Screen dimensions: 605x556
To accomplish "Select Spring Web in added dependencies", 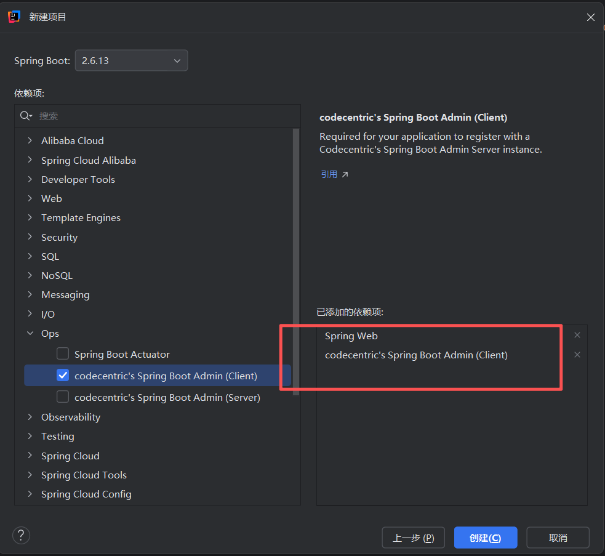I will (x=351, y=336).
